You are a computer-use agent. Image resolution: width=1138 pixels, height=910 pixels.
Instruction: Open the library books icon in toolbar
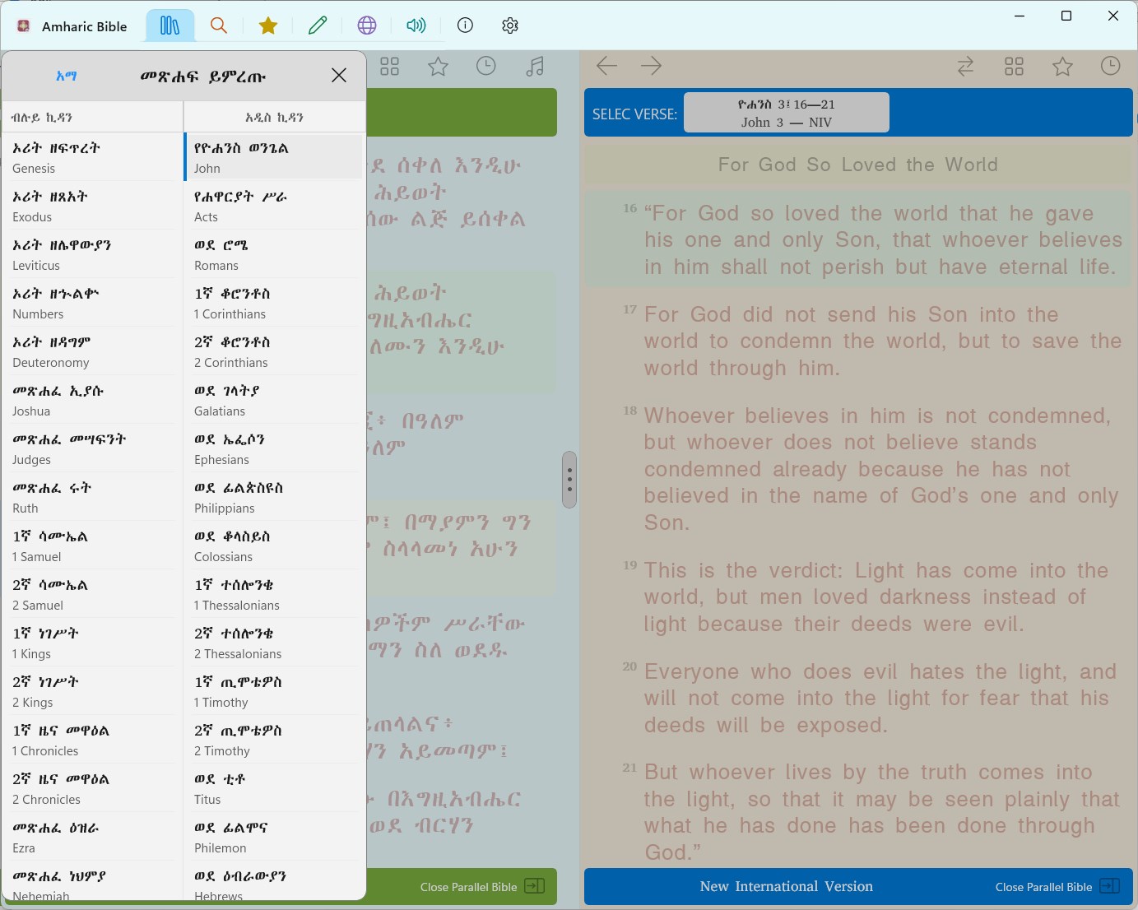coord(170,26)
